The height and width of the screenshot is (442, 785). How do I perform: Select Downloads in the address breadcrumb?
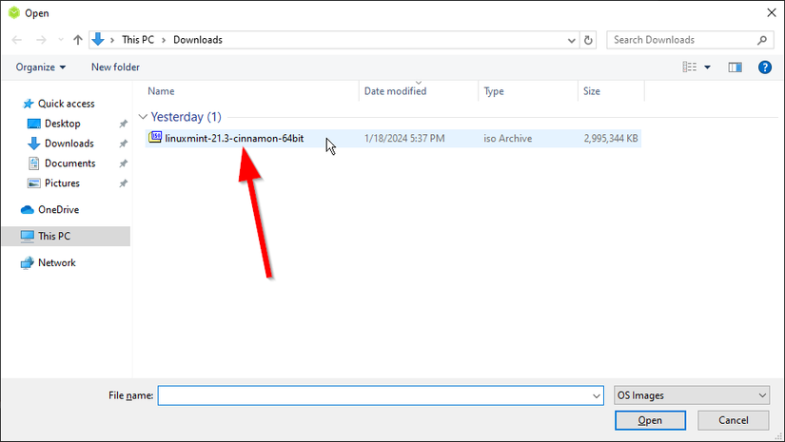pyautogui.click(x=198, y=40)
